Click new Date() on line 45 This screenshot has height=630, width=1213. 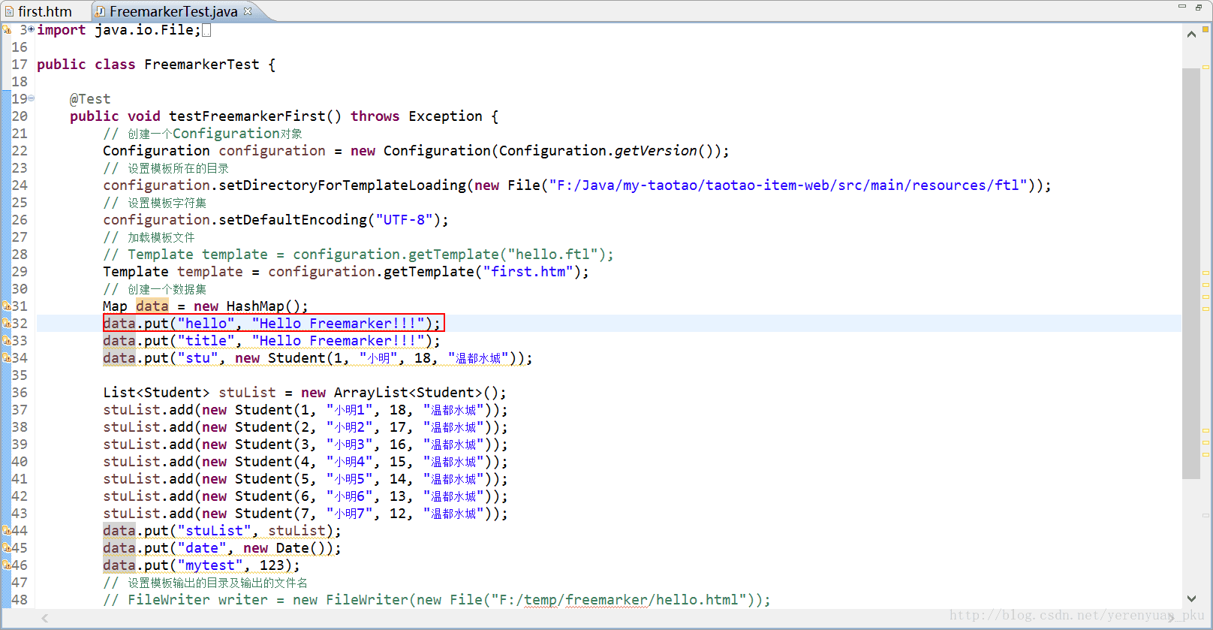[288, 548]
